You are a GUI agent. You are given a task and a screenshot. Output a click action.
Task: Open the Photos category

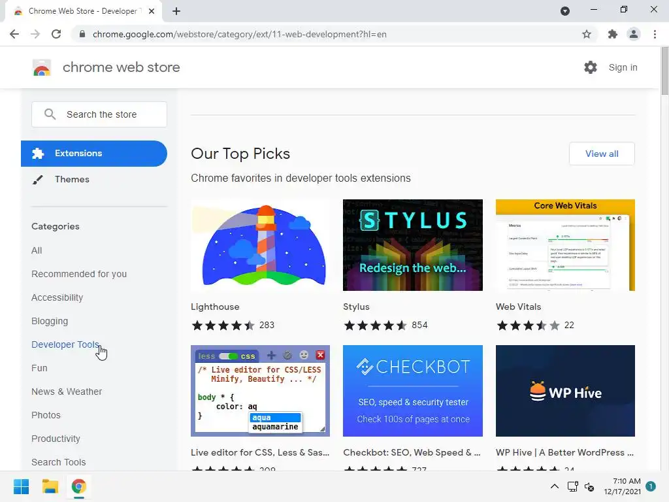pos(46,415)
